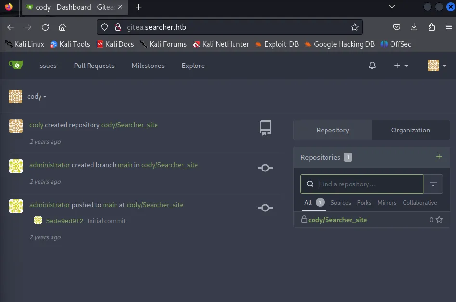
Task: Expand the list all tabs chevron
Action: tap(392, 7)
